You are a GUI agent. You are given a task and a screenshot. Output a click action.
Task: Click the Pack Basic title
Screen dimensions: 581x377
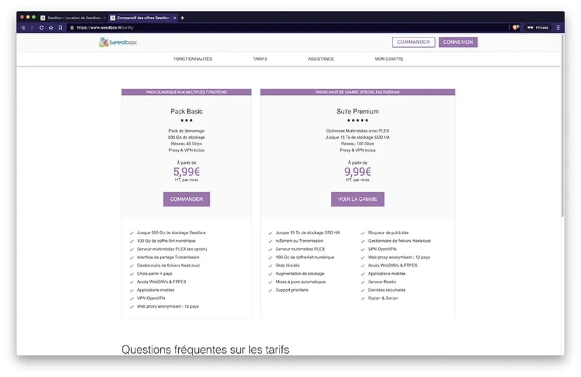(187, 111)
